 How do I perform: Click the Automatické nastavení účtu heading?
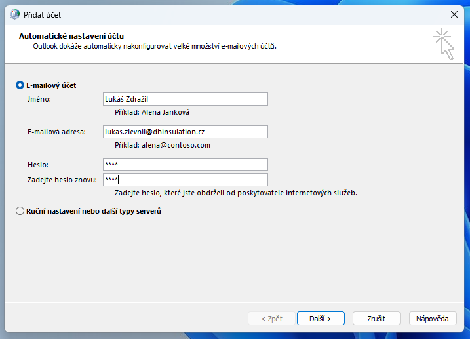pyautogui.click(x=71, y=36)
